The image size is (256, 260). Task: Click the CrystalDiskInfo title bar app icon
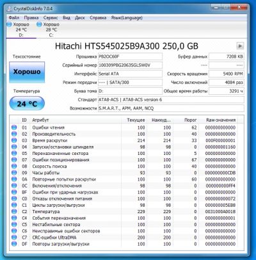coord(10,9)
